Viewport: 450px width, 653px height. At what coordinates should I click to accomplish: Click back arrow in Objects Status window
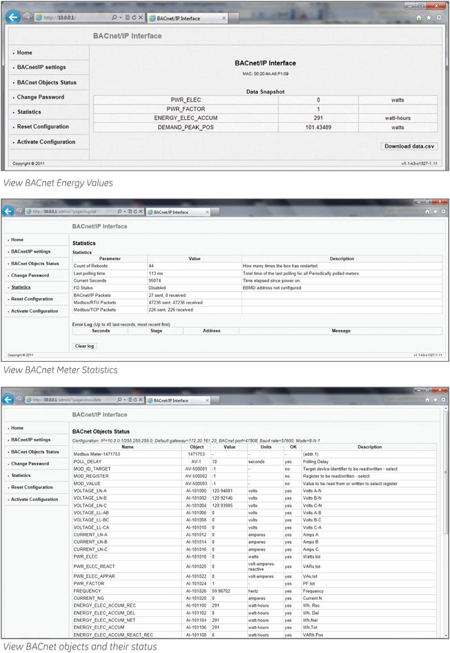(8, 400)
